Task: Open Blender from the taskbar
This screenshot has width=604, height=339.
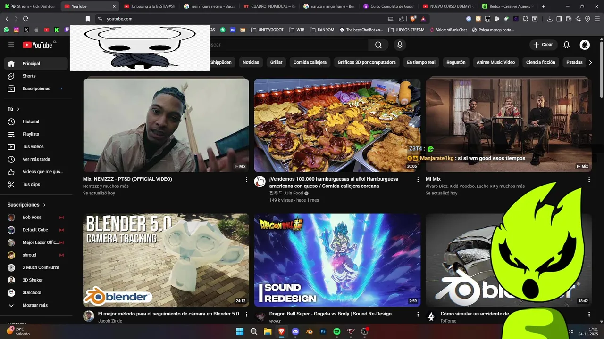Action: click(x=309, y=331)
